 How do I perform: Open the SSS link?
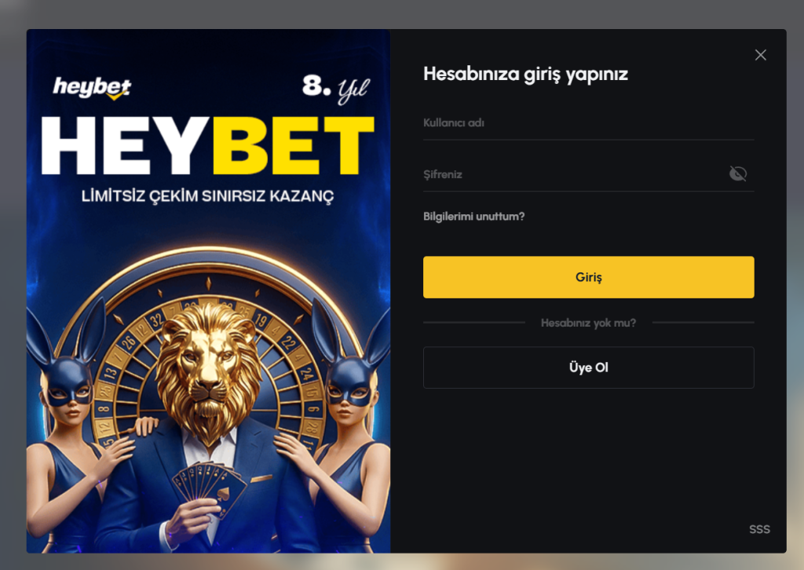[759, 529]
